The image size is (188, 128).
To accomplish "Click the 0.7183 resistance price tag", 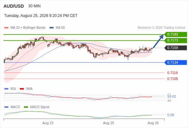I will pyautogui.click(x=176, y=34).
